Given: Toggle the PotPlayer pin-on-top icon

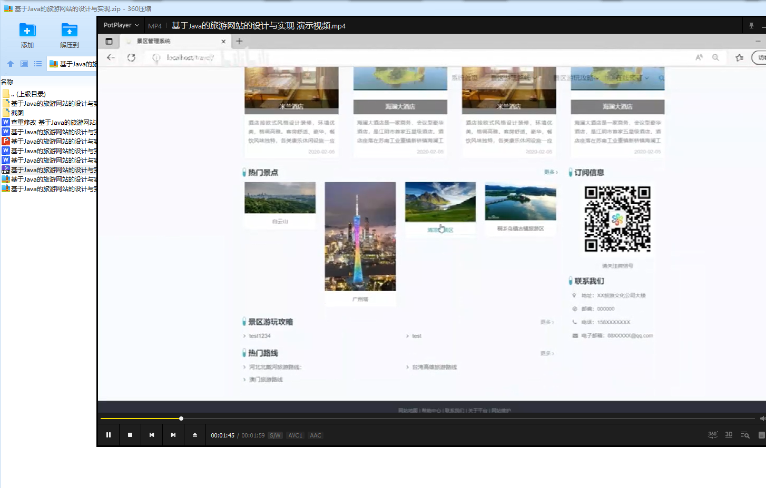Looking at the screenshot, I should tap(752, 25).
